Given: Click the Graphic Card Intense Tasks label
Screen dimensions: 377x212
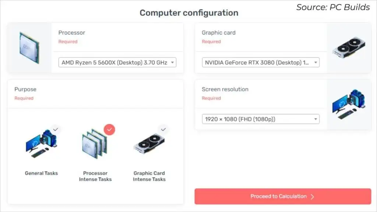Looking at the screenshot, I should (x=149, y=176).
